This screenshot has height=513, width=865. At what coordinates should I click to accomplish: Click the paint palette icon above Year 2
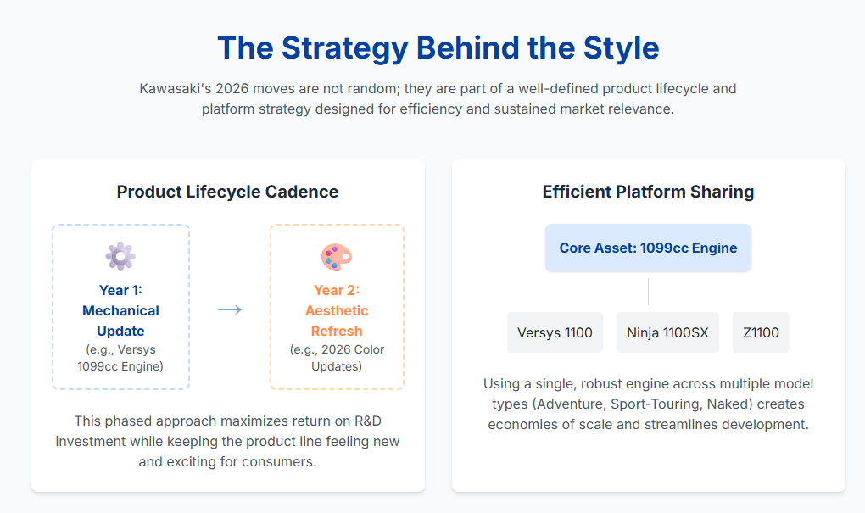tap(337, 256)
